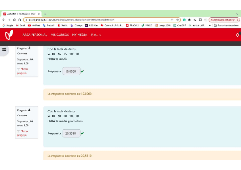The height and width of the screenshot is (170, 241).
Task: Open the Convertir JPG a P... bookmark
Action: point(112,26)
